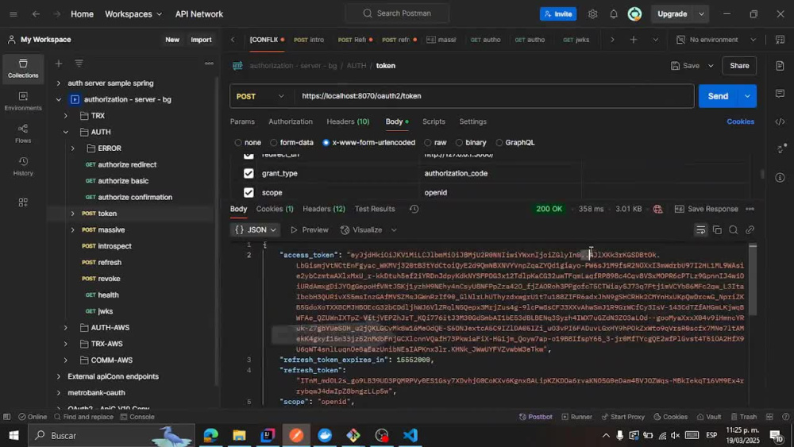
Task: Open the Cookies link
Action: click(740, 121)
